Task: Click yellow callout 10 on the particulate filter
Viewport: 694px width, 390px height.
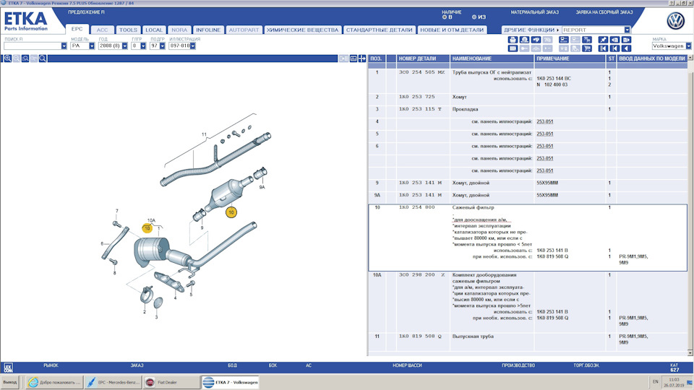Action: point(231,212)
